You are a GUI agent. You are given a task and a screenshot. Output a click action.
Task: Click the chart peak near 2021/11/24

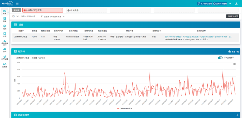tap(65, 73)
